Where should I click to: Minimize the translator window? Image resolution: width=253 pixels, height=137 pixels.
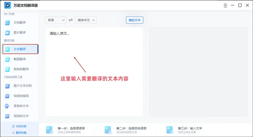tap(232, 5)
